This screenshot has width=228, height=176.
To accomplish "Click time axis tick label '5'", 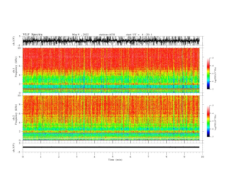I will 113,157.
